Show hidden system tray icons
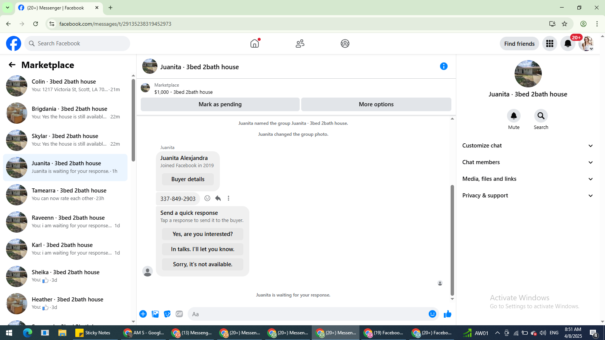The height and width of the screenshot is (340, 605). click(x=498, y=333)
